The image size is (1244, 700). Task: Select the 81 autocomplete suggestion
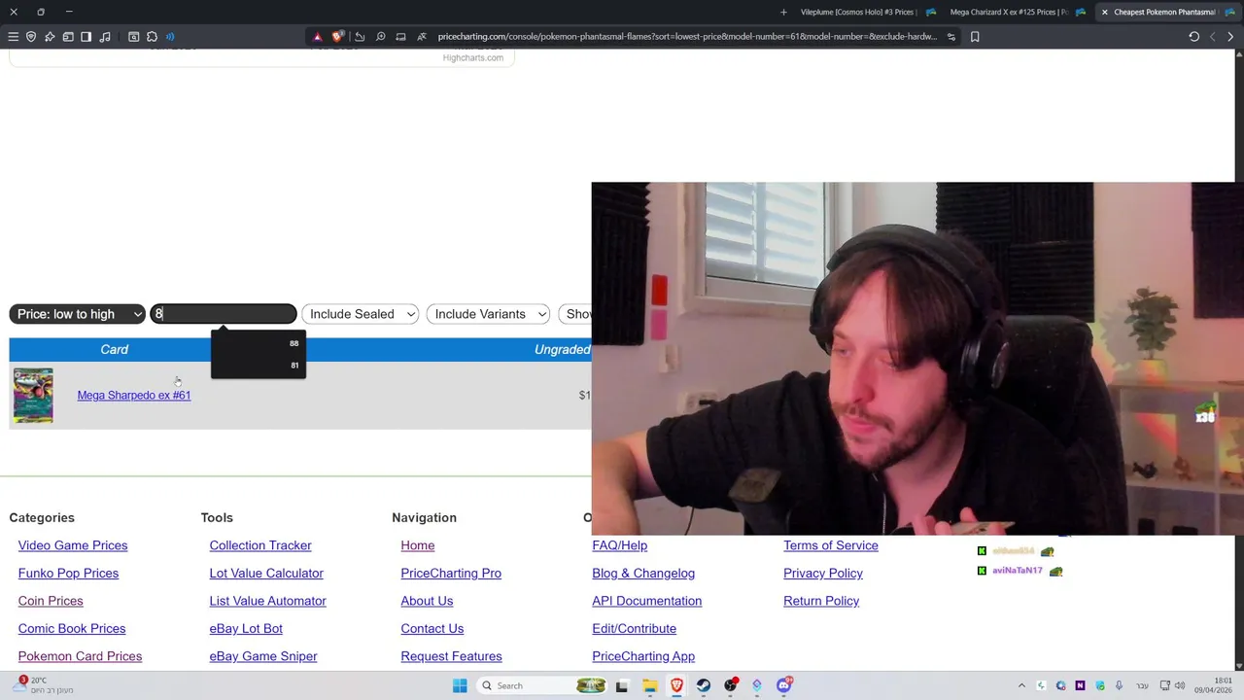point(259,366)
